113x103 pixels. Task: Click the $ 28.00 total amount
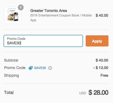[98, 93]
